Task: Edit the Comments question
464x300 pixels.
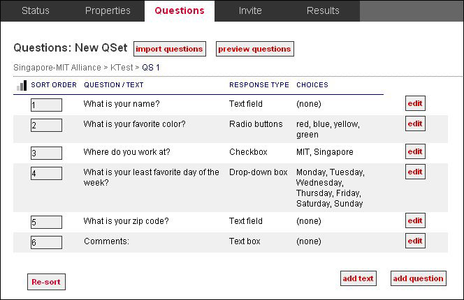Action: click(x=415, y=241)
